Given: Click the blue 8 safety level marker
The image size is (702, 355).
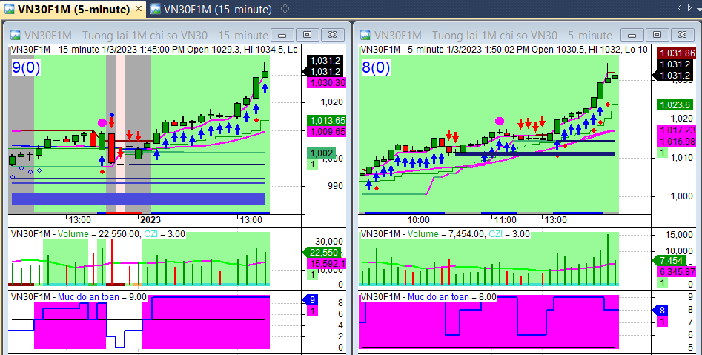Looking at the screenshot, I should (x=660, y=310).
